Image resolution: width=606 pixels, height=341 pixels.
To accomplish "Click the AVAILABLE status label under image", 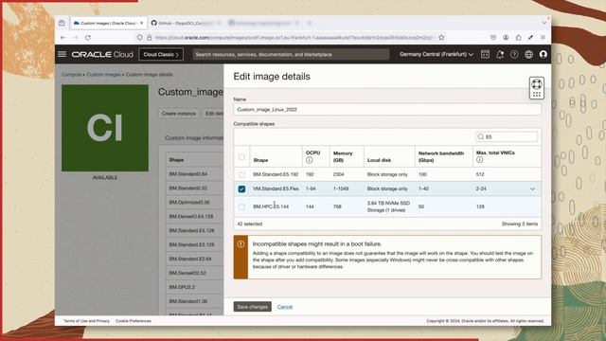I will coord(105,177).
